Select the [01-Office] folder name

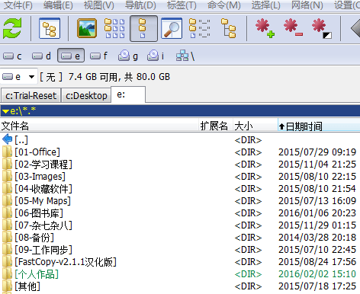37,152
